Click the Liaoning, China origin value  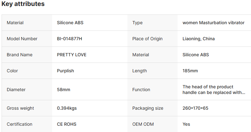point(199,39)
